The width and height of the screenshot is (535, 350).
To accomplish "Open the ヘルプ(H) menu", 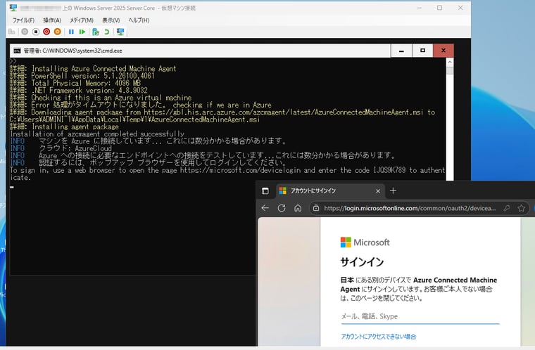I will (x=139, y=20).
